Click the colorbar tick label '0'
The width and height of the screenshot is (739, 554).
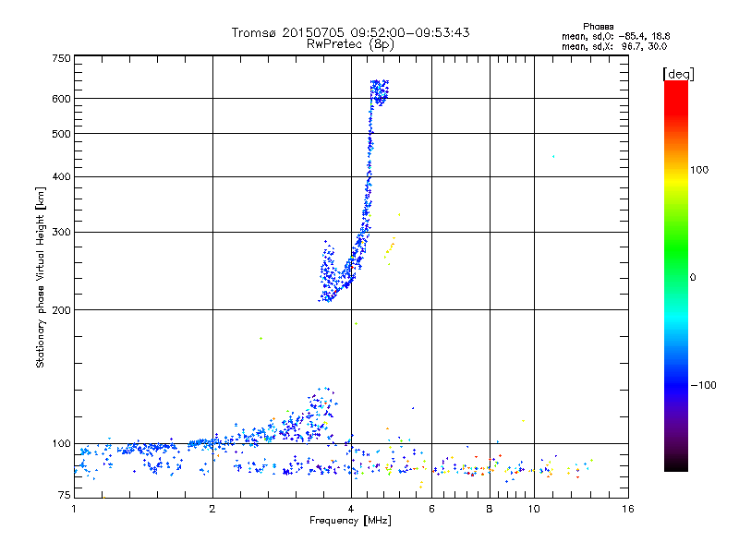[693, 277]
